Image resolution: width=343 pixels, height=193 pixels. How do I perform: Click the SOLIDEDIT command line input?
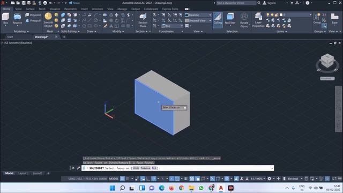177,168
